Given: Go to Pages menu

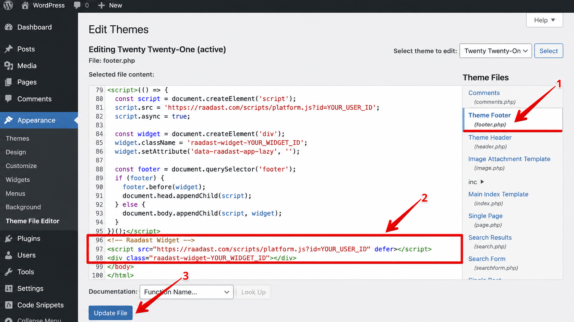Looking at the screenshot, I should pyautogui.click(x=27, y=82).
